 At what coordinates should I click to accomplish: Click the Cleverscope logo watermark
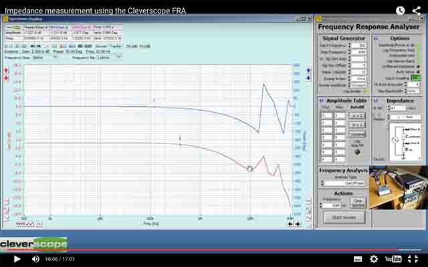(x=33, y=244)
